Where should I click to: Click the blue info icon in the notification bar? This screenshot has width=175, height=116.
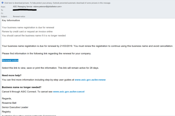(x=2, y=3)
